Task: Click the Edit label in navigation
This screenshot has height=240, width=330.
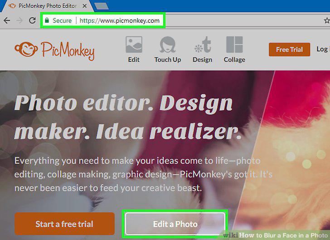Action: pos(134,59)
